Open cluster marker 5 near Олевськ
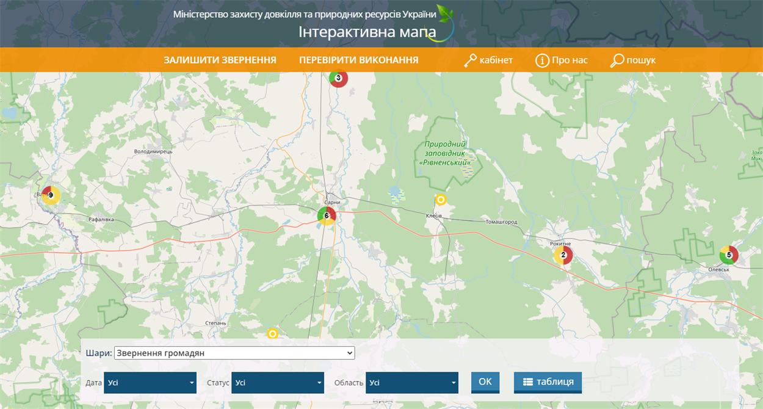The height and width of the screenshot is (409, 763). [729, 255]
